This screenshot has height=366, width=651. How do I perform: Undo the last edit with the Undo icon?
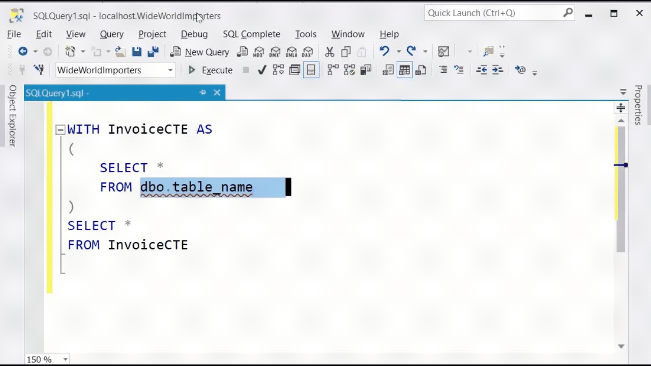point(385,51)
